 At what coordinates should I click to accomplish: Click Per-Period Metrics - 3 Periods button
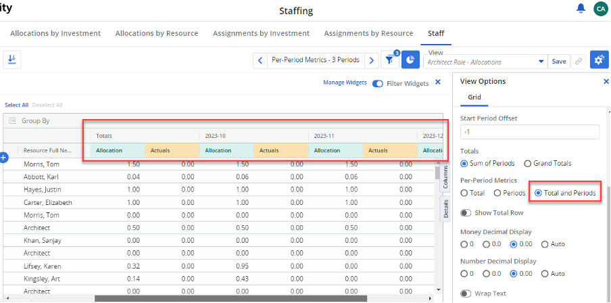[x=316, y=60]
